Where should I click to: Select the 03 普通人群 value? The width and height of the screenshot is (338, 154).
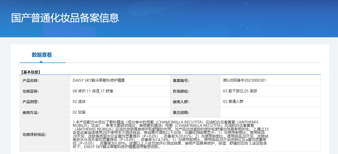pos(233,101)
